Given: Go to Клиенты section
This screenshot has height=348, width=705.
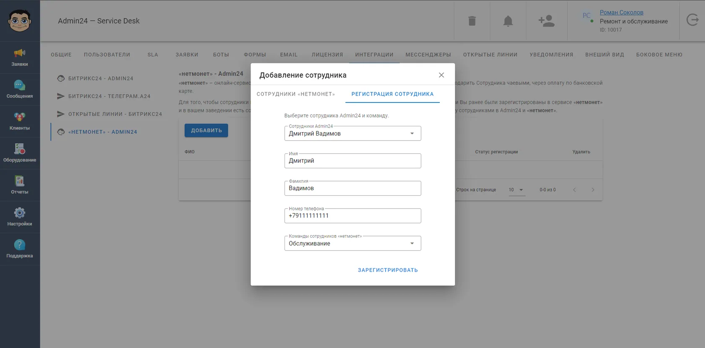Looking at the screenshot, I should click(20, 121).
